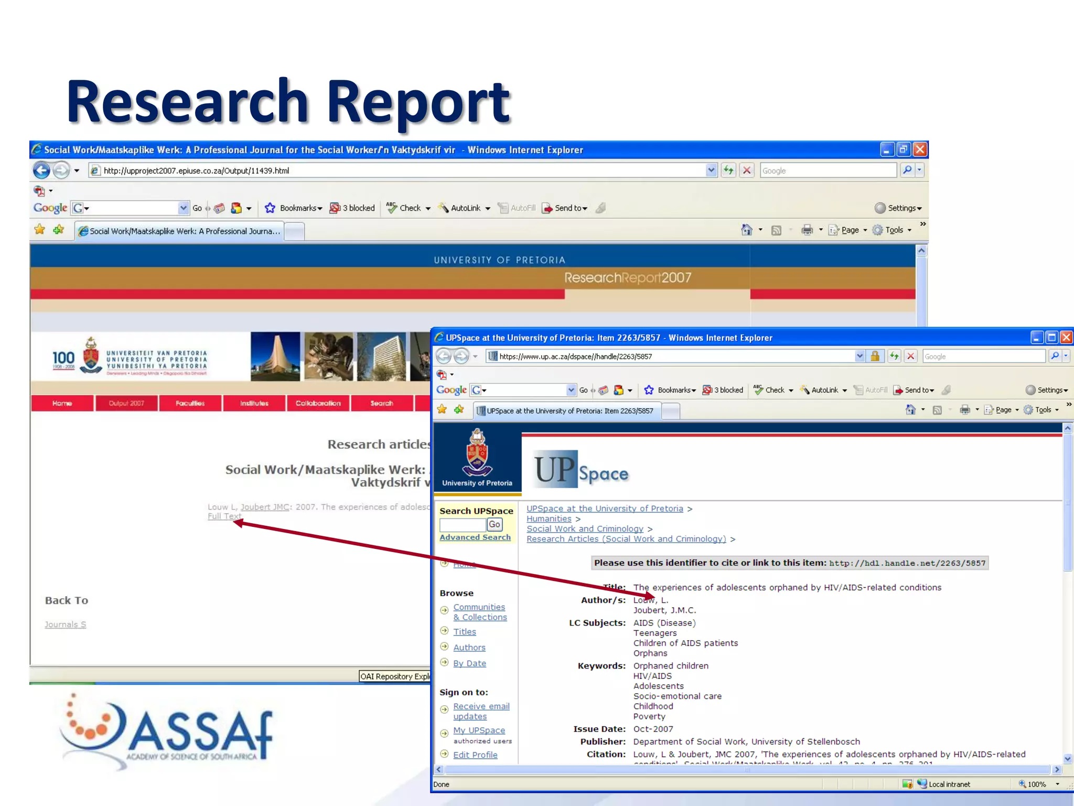Stop loading in Social Work window

[x=747, y=170]
